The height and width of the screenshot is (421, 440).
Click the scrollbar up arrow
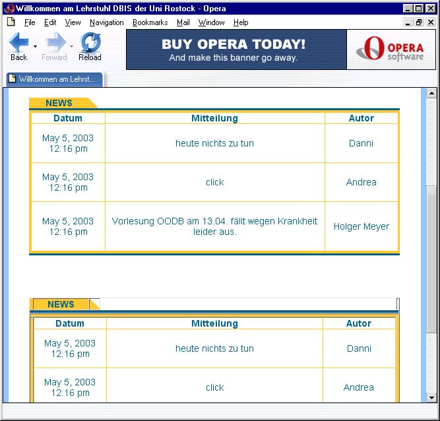(x=431, y=93)
